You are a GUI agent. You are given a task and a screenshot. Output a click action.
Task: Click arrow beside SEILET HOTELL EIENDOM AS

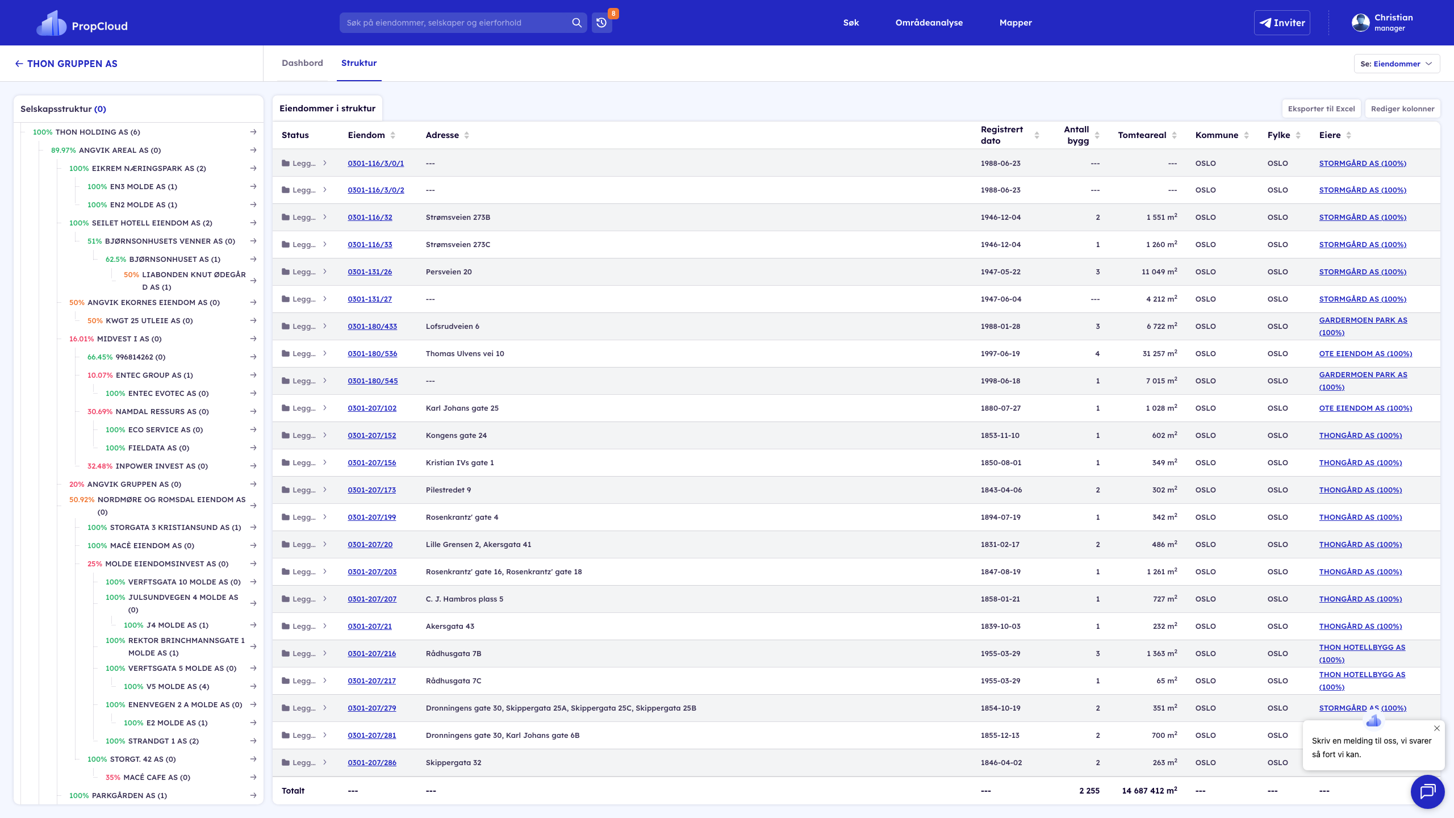pos(253,223)
